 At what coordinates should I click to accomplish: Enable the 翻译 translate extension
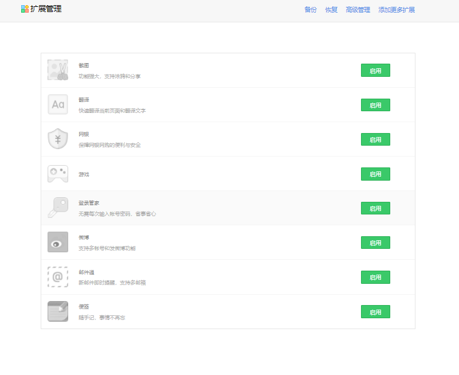(x=375, y=105)
